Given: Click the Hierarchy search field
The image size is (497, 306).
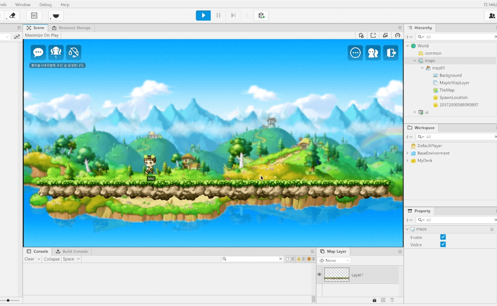Looking at the screenshot, I should [457, 37].
